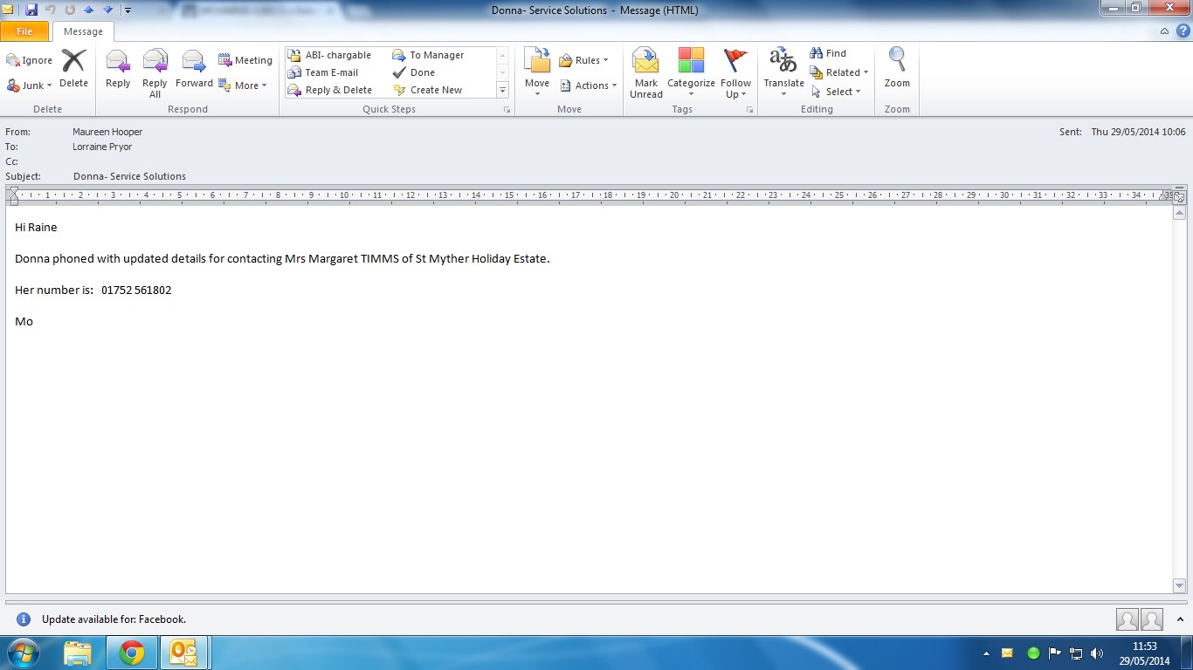Open the Related dropdown
Screen dimensions: 1193x670
coord(839,72)
